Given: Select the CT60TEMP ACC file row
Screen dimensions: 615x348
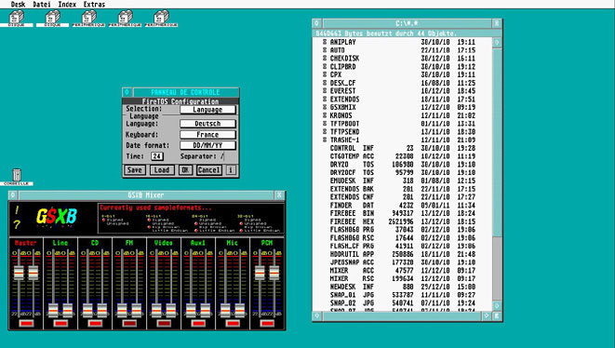Looking at the screenshot, I should 403,156.
